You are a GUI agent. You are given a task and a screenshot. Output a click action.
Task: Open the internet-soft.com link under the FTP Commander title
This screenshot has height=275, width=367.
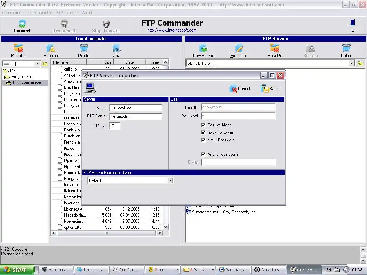tap(172, 30)
